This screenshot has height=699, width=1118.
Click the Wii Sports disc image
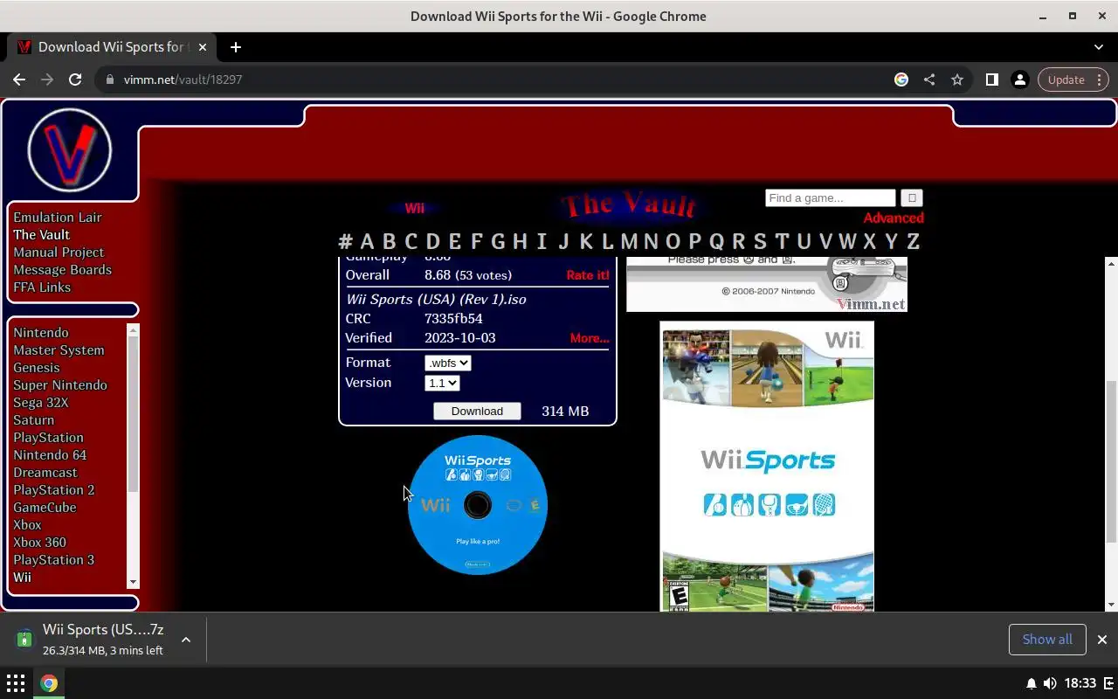(x=478, y=505)
